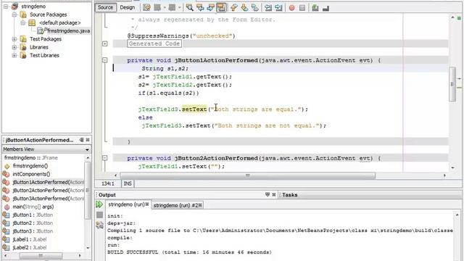
Task: Click the green Re-run icon in Output
Action: (99, 204)
